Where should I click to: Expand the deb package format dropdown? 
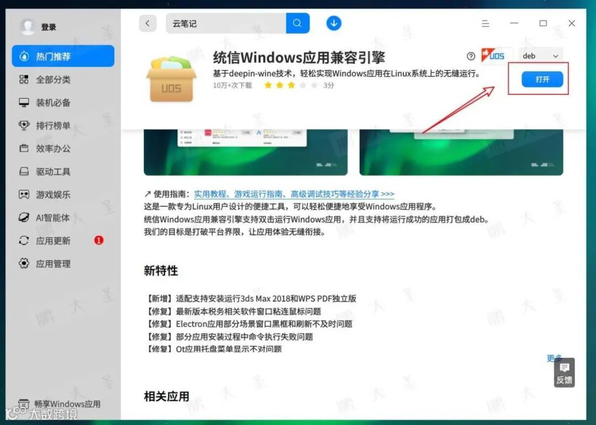point(540,56)
